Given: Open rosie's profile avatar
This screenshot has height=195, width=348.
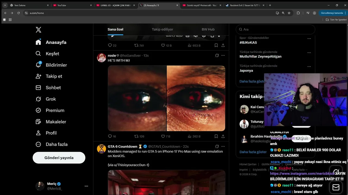Looking at the screenshot, I should tap(101, 58).
